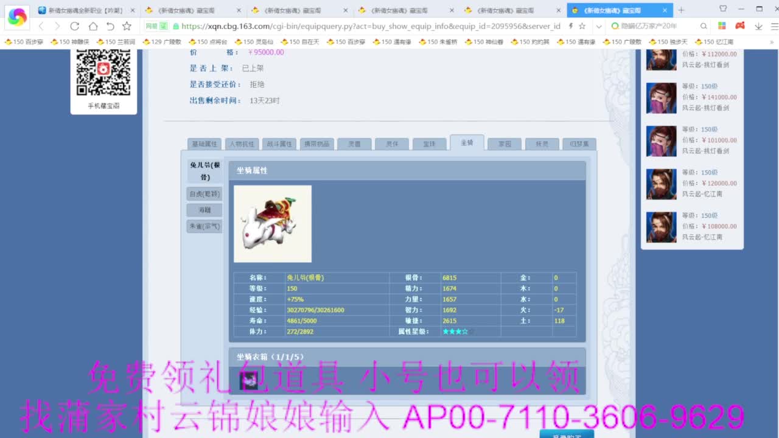Click the 体力 value 272/2892
Screen dimensions: 779x438
pyautogui.click(x=300, y=332)
